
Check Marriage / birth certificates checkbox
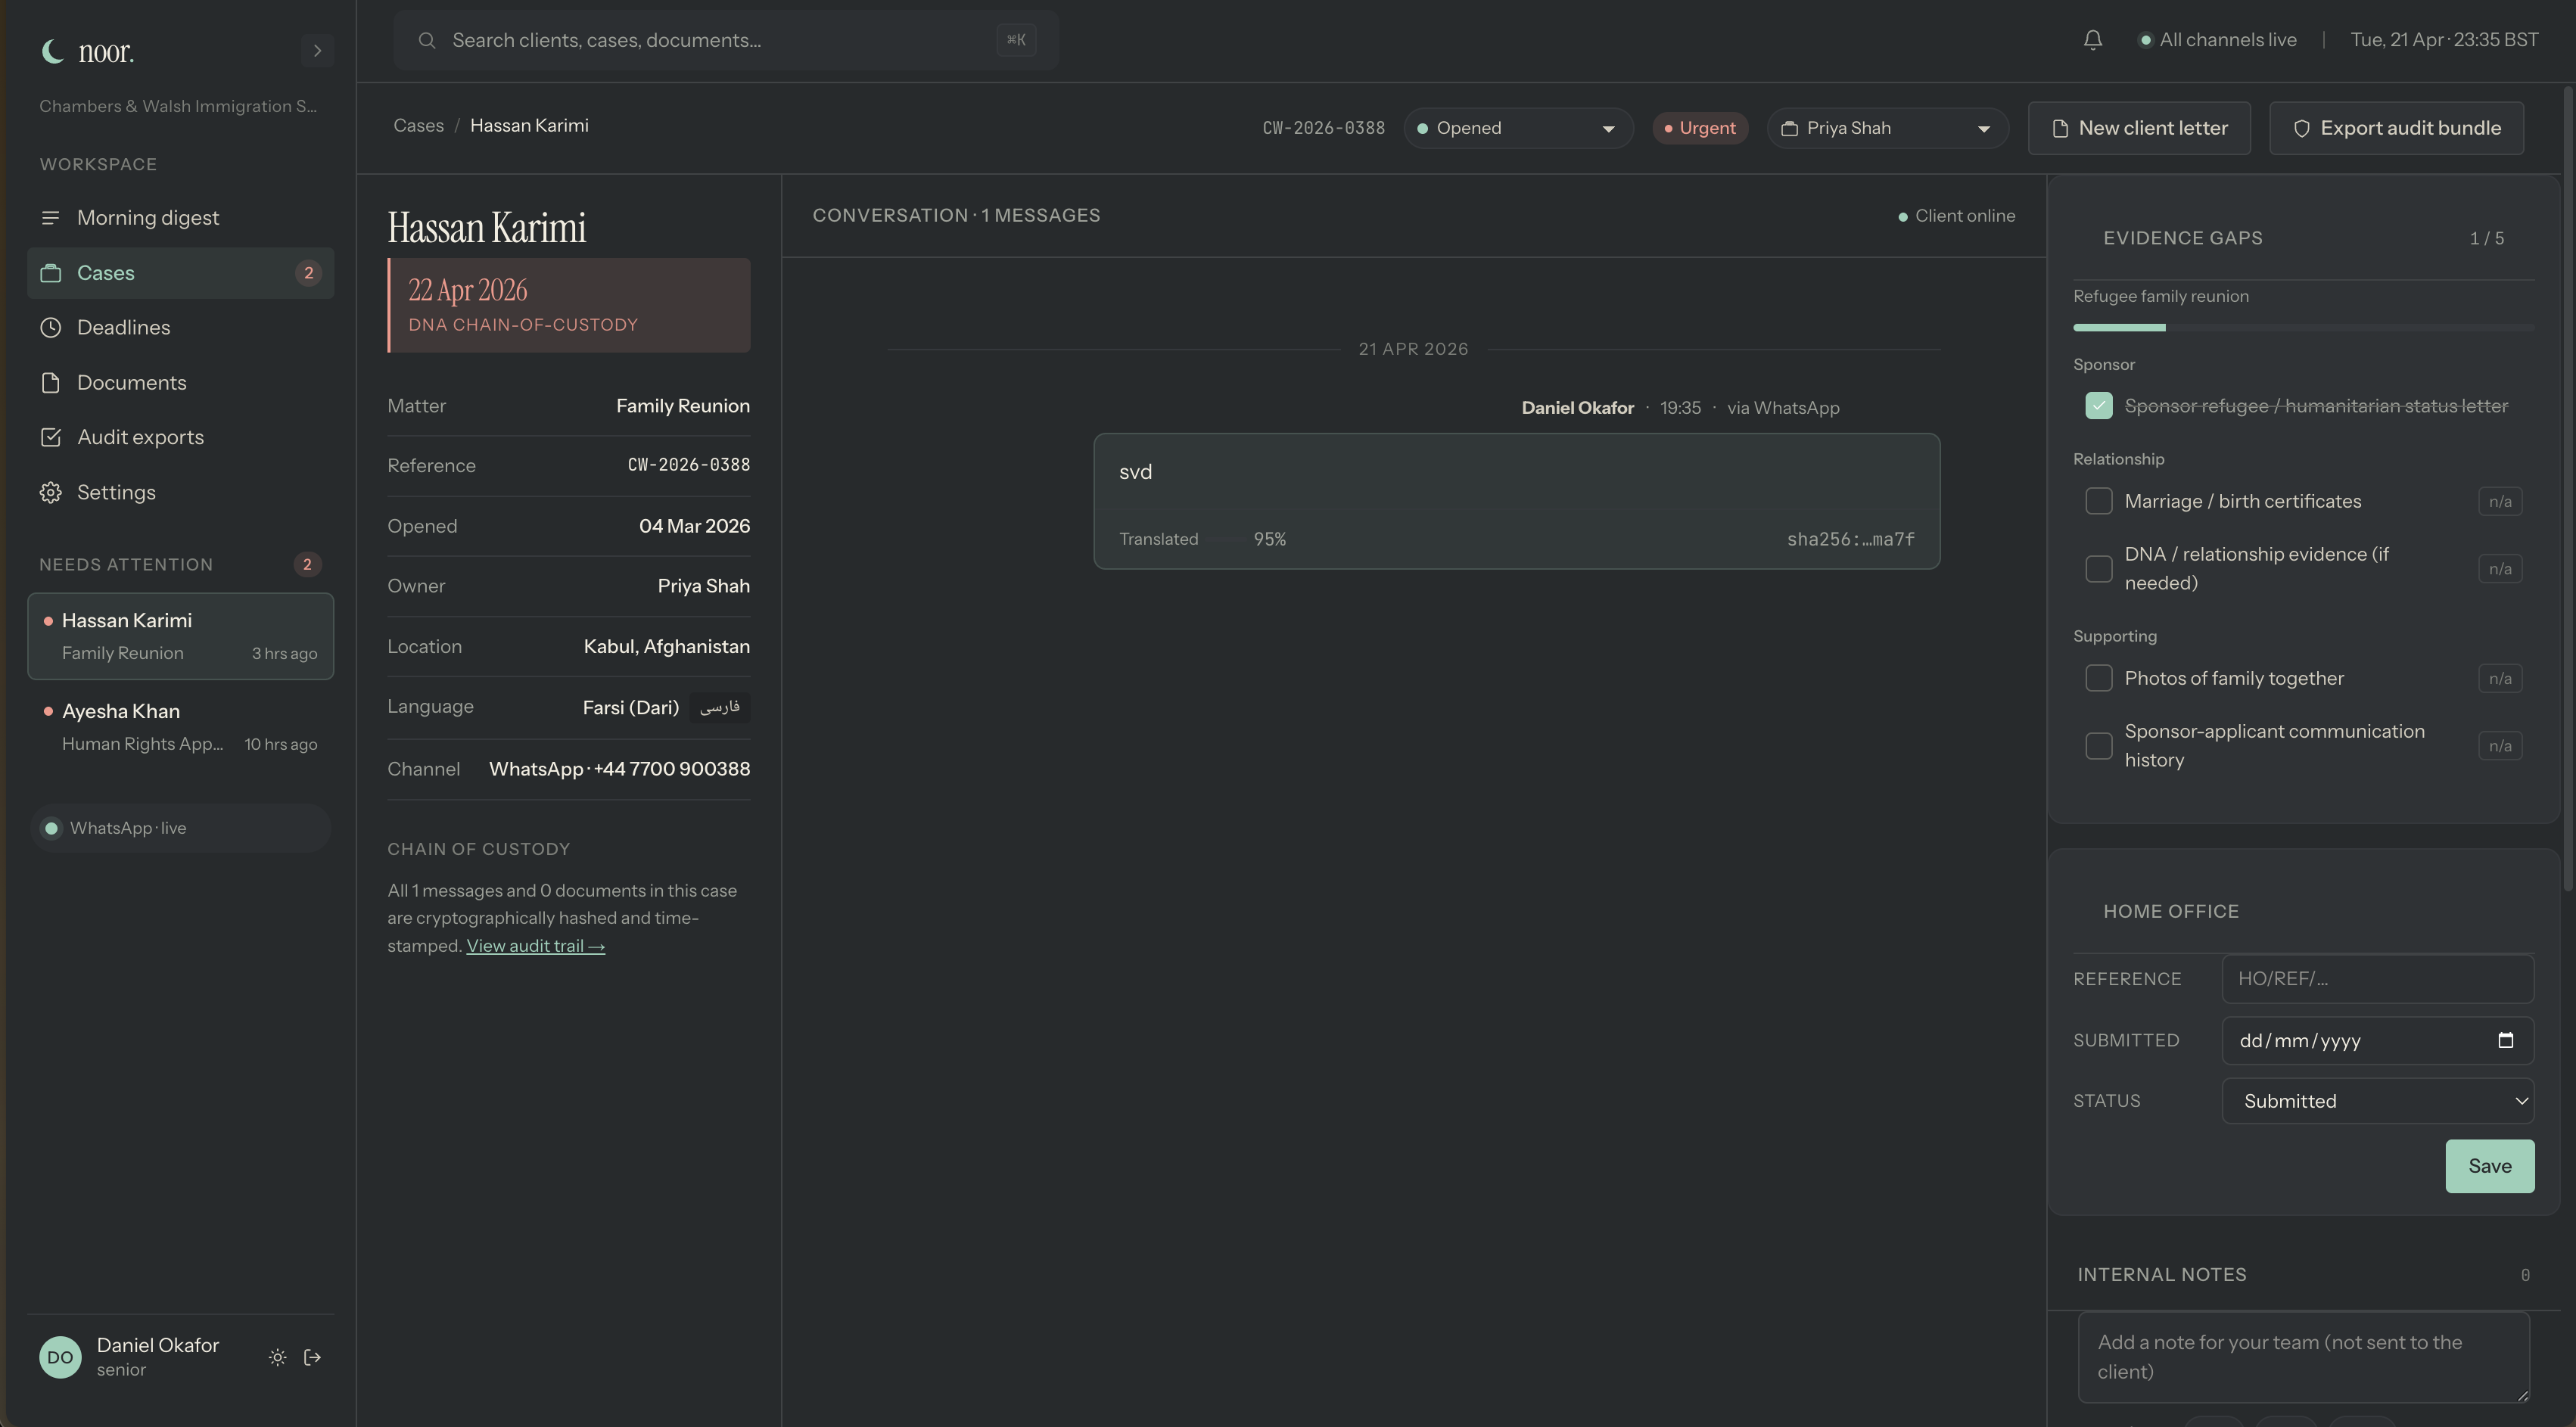coord(2099,501)
